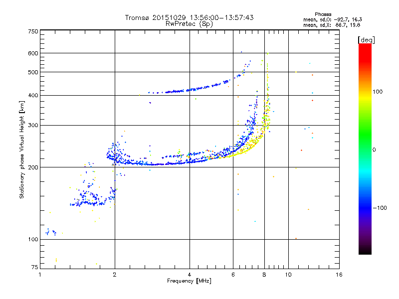Click the x-axis "4" tick label
The width and height of the screenshot is (399, 299).
190,275
